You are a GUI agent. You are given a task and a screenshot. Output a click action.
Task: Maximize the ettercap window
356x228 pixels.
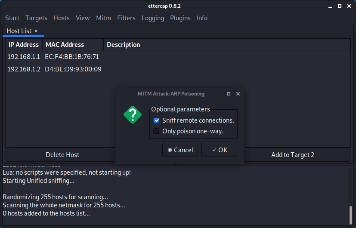[x=340, y=6]
